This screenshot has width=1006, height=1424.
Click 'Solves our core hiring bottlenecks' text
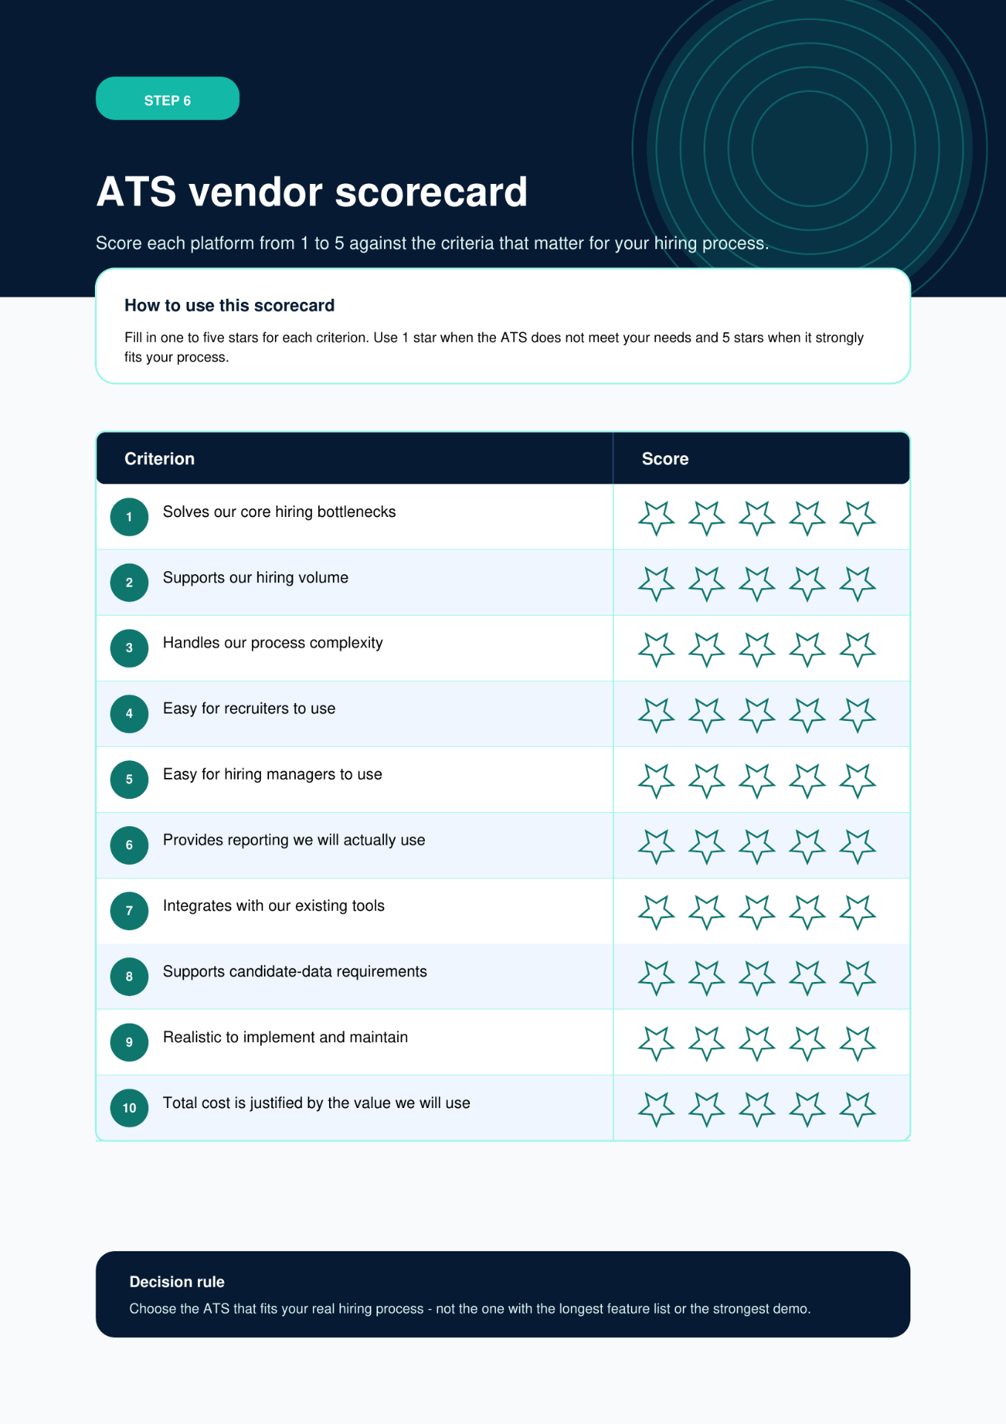point(279,512)
